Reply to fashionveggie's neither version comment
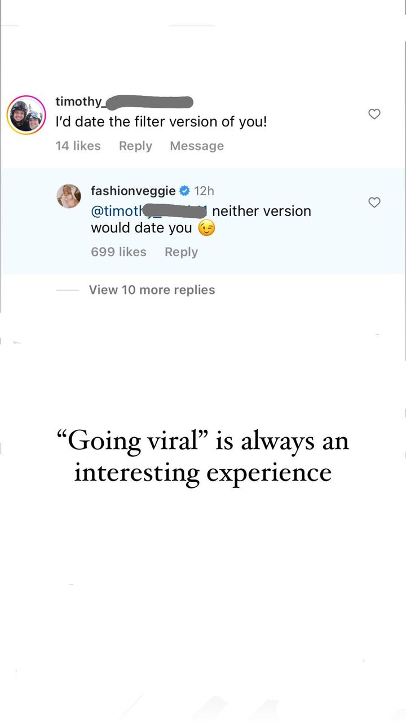 [181, 252]
